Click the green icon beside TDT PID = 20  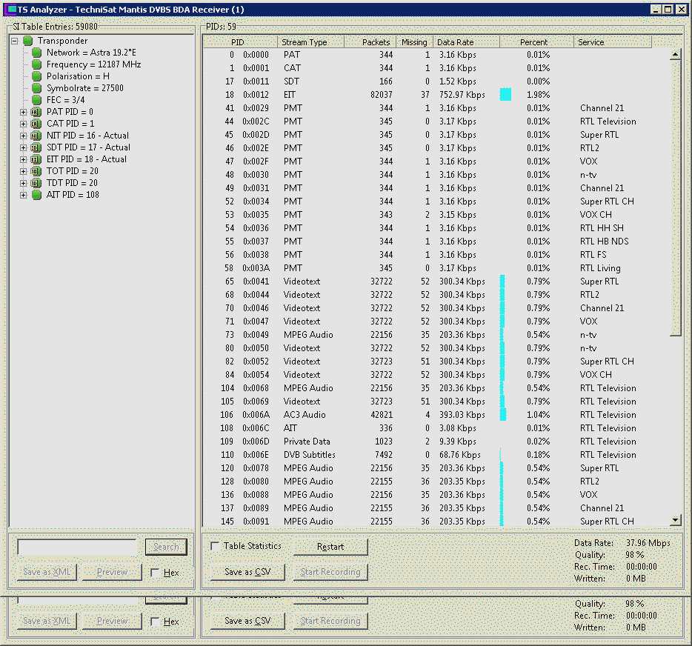tap(36, 183)
